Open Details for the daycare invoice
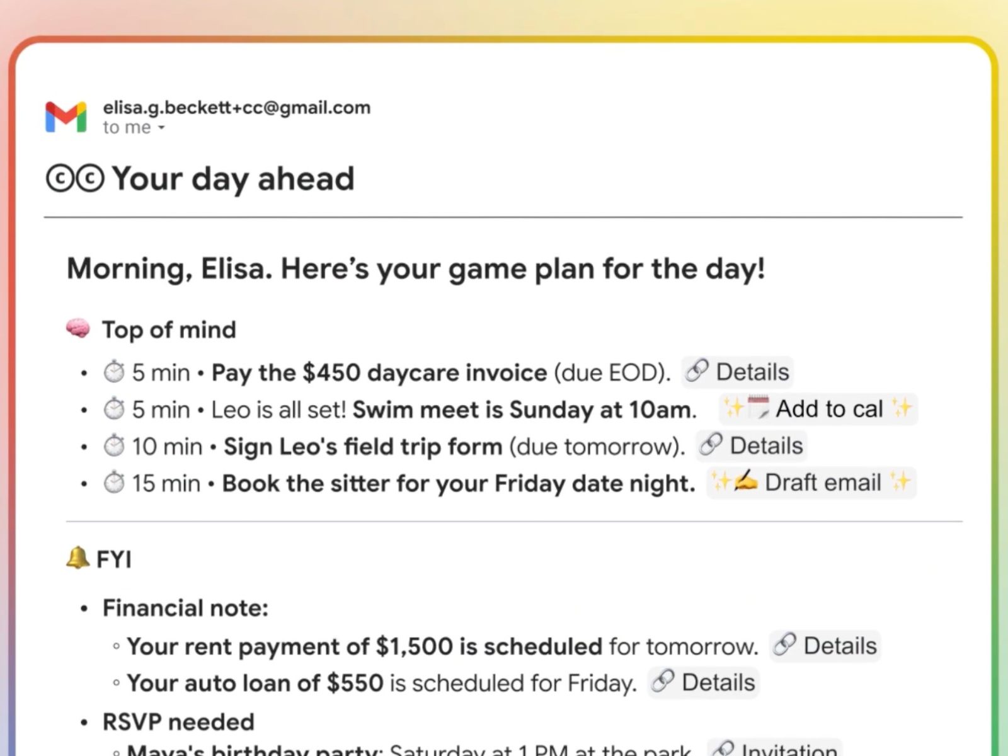Viewport: 1008px width, 756px height. point(737,372)
